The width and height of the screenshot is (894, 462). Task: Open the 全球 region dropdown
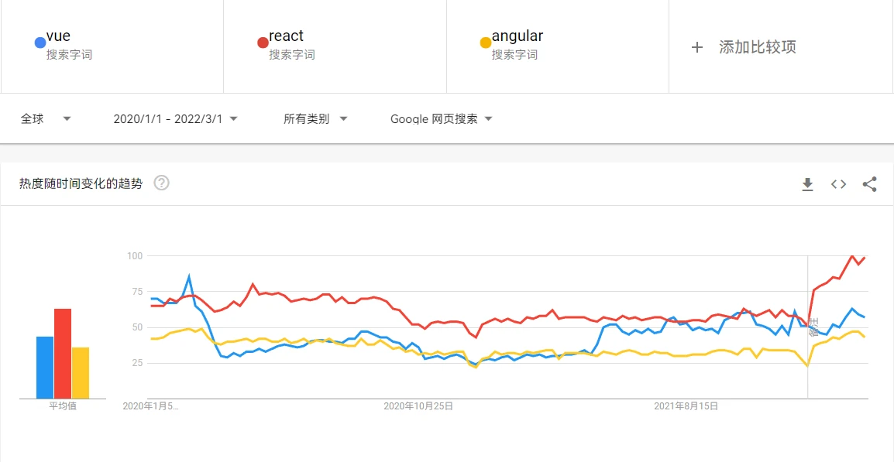tap(46, 119)
